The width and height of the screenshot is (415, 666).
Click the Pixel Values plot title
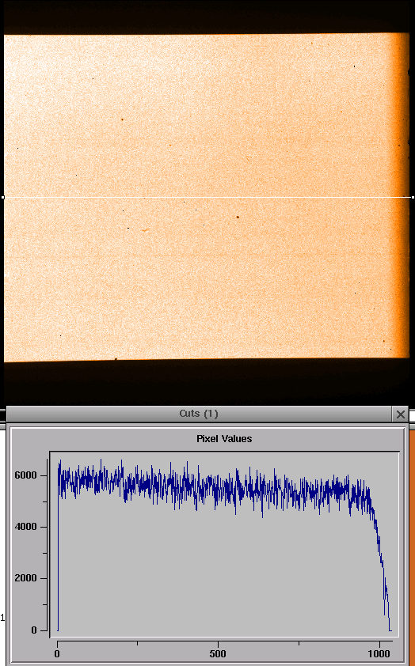tap(224, 439)
